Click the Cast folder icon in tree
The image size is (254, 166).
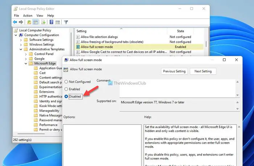click(36, 73)
